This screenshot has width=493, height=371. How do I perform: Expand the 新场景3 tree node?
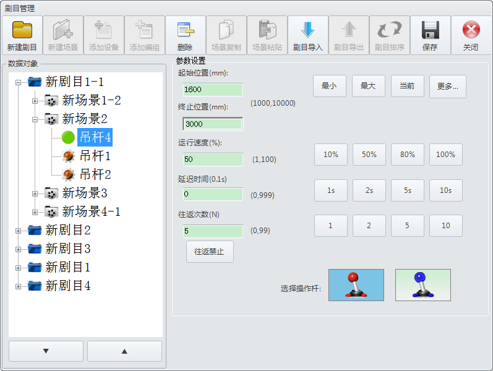[x=35, y=194]
